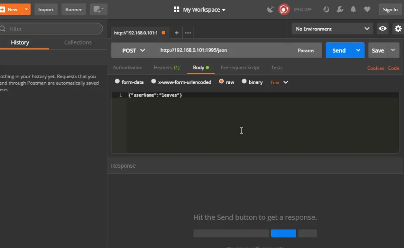This screenshot has height=248, width=404.
Task: Click the environment quick look eye icon
Action: point(383,29)
